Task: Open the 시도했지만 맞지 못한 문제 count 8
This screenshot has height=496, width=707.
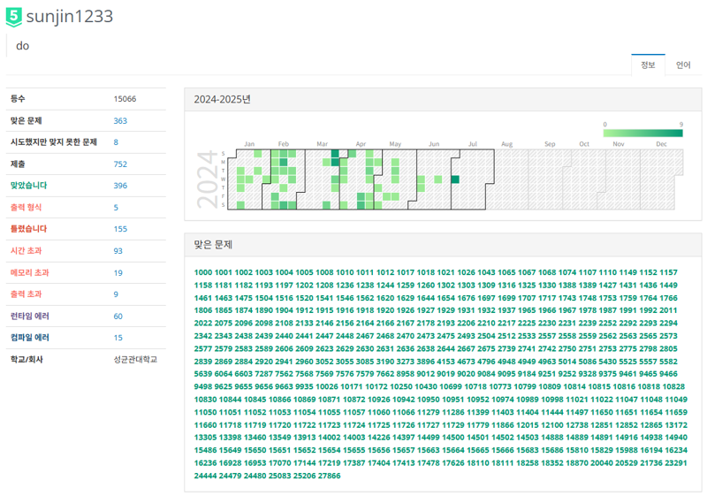Action: coord(116,142)
